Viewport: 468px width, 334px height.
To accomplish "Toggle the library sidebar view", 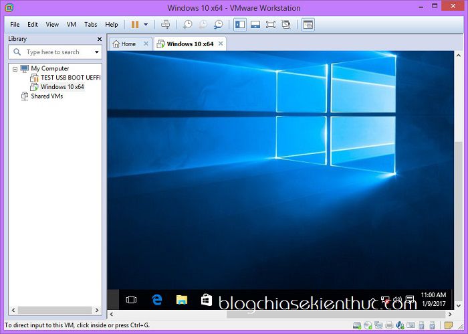I will [240, 25].
